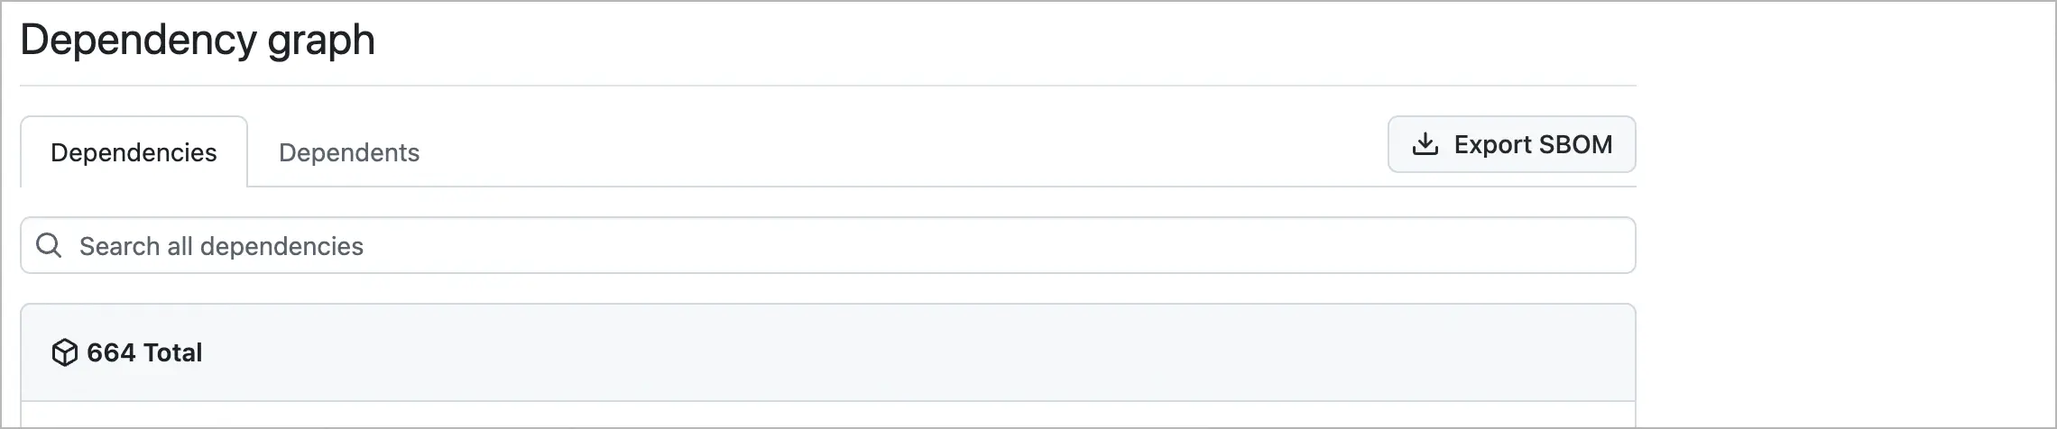Click the 664 Total count label

pos(144,352)
